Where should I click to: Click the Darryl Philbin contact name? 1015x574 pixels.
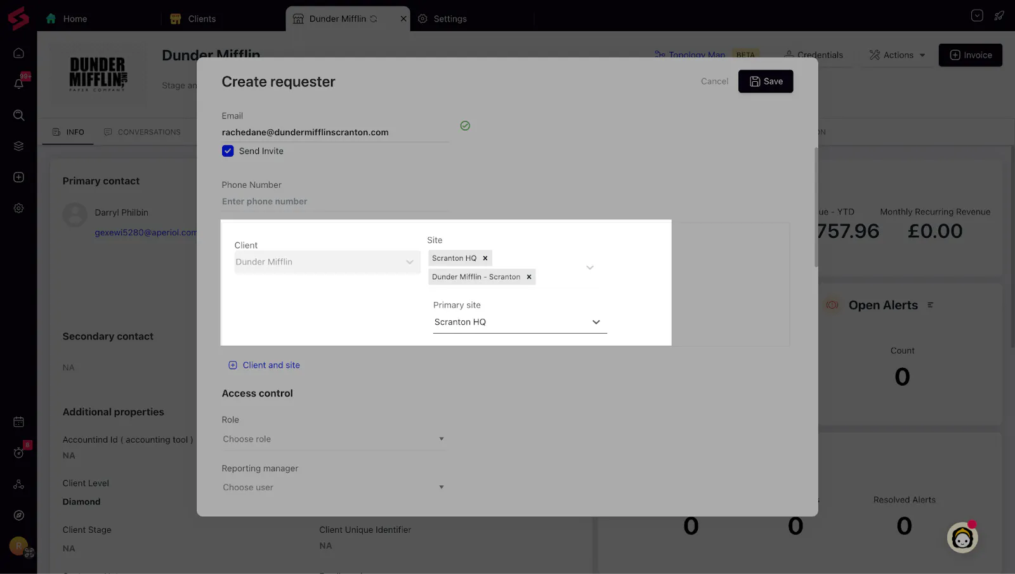click(x=122, y=212)
